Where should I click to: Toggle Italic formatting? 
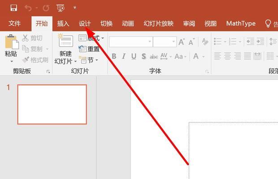(124, 57)
